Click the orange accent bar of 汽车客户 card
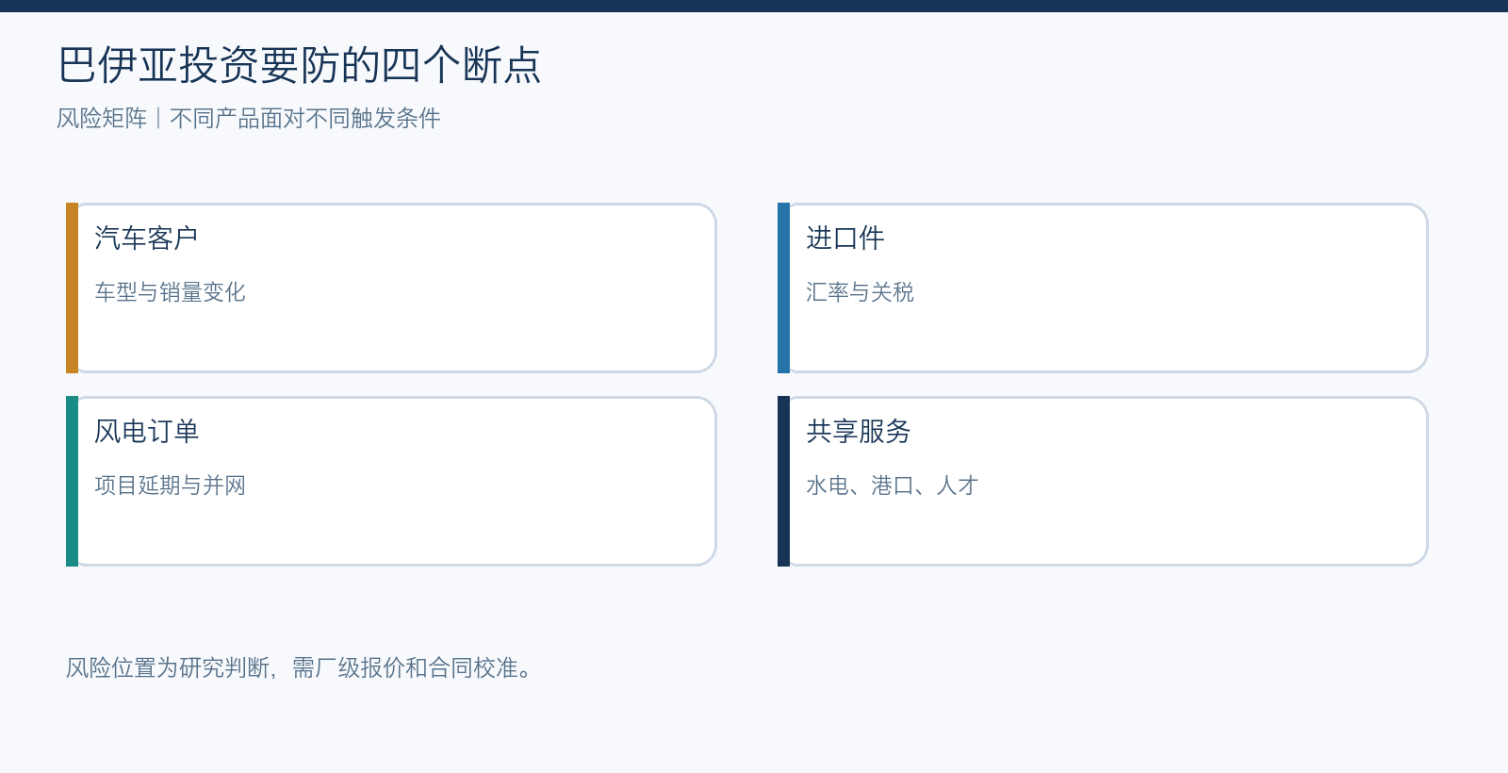Viewport: 1508px width, 773px height. [72, 288]
